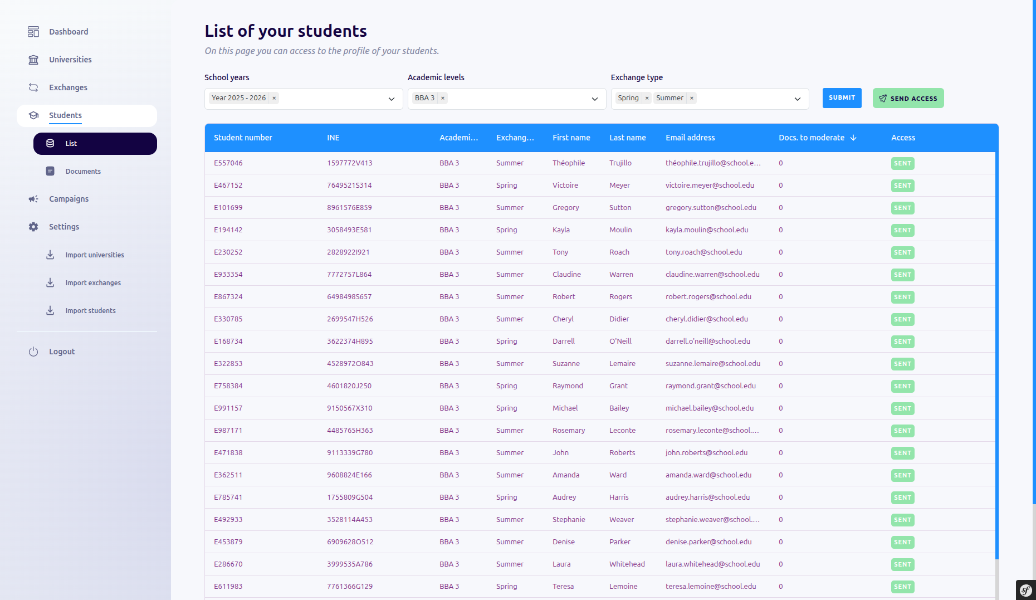Click INE 4485765H363
This screenshot has height=600, width=1036.
tap(350, 431)
